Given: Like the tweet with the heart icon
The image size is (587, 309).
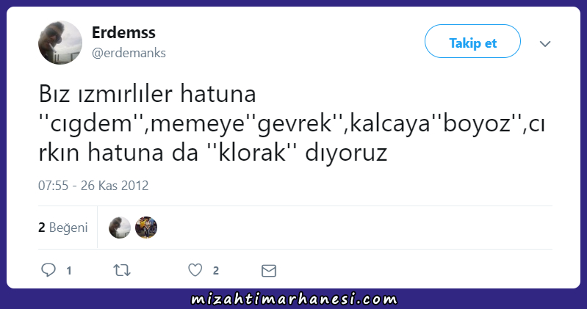Looking at the screenshot, I should (195, 269).
